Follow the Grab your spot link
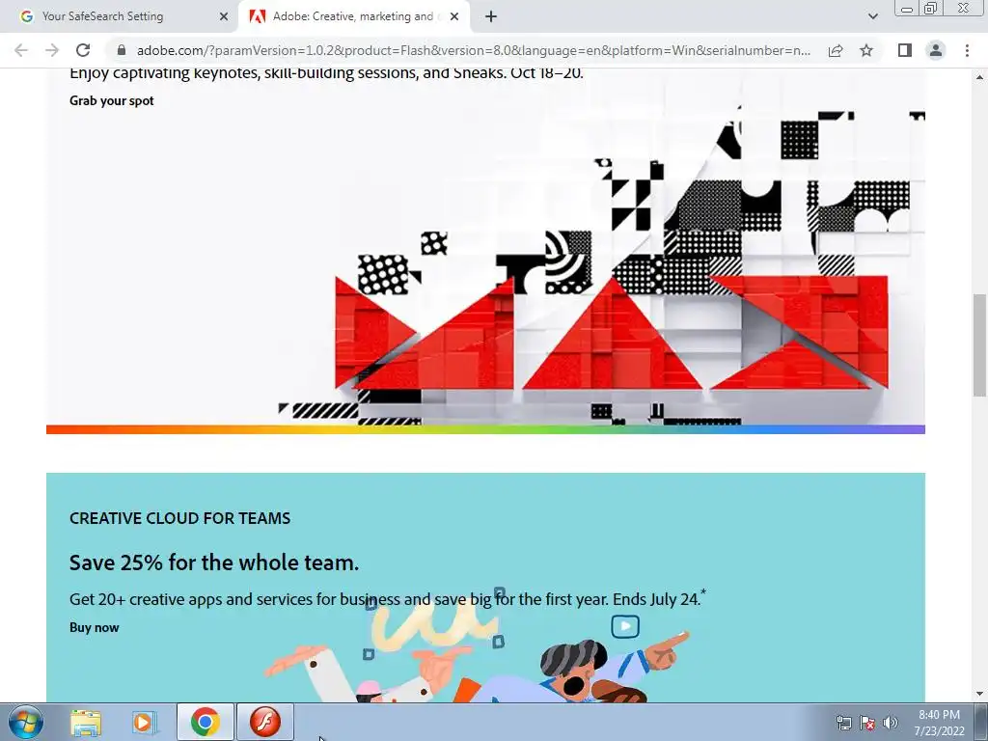This screenshot has height=741, width=988. [112, 100]
